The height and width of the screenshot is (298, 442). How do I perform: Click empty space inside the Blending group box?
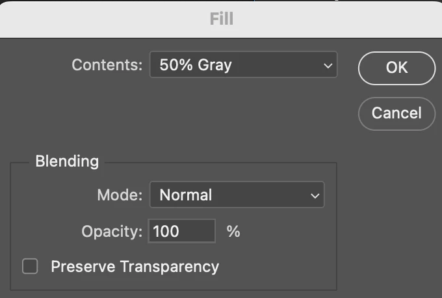point(286,260)
